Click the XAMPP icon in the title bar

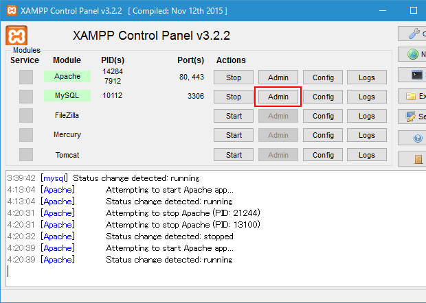pyautogui.click(x=12, y=10)
